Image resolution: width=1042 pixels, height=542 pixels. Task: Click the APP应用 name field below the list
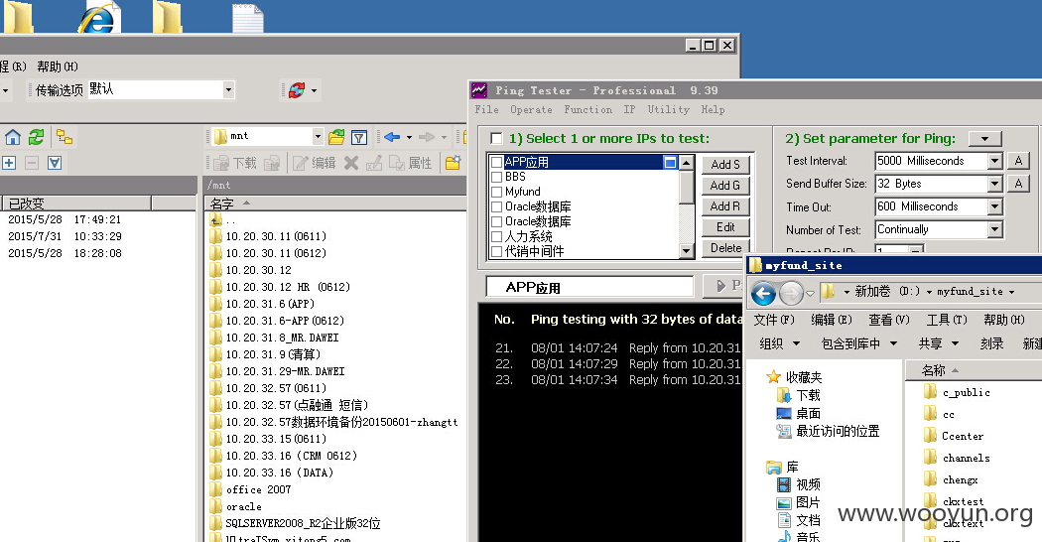coord(590,287)
